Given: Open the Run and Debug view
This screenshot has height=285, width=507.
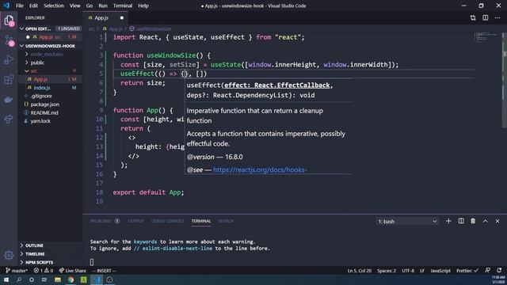Looking at the screenshot, I should tap(9, 60).
